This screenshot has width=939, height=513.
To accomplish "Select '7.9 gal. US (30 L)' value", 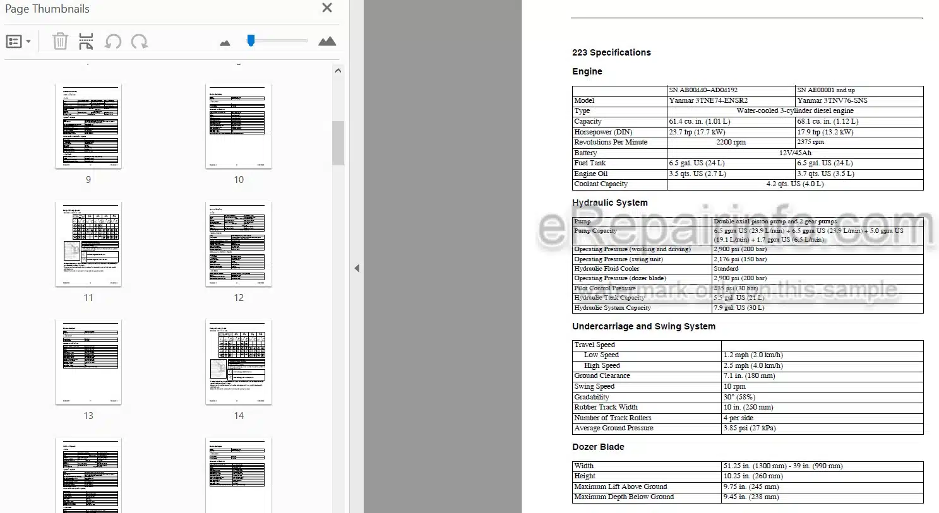I will click(x=739, y=308).
